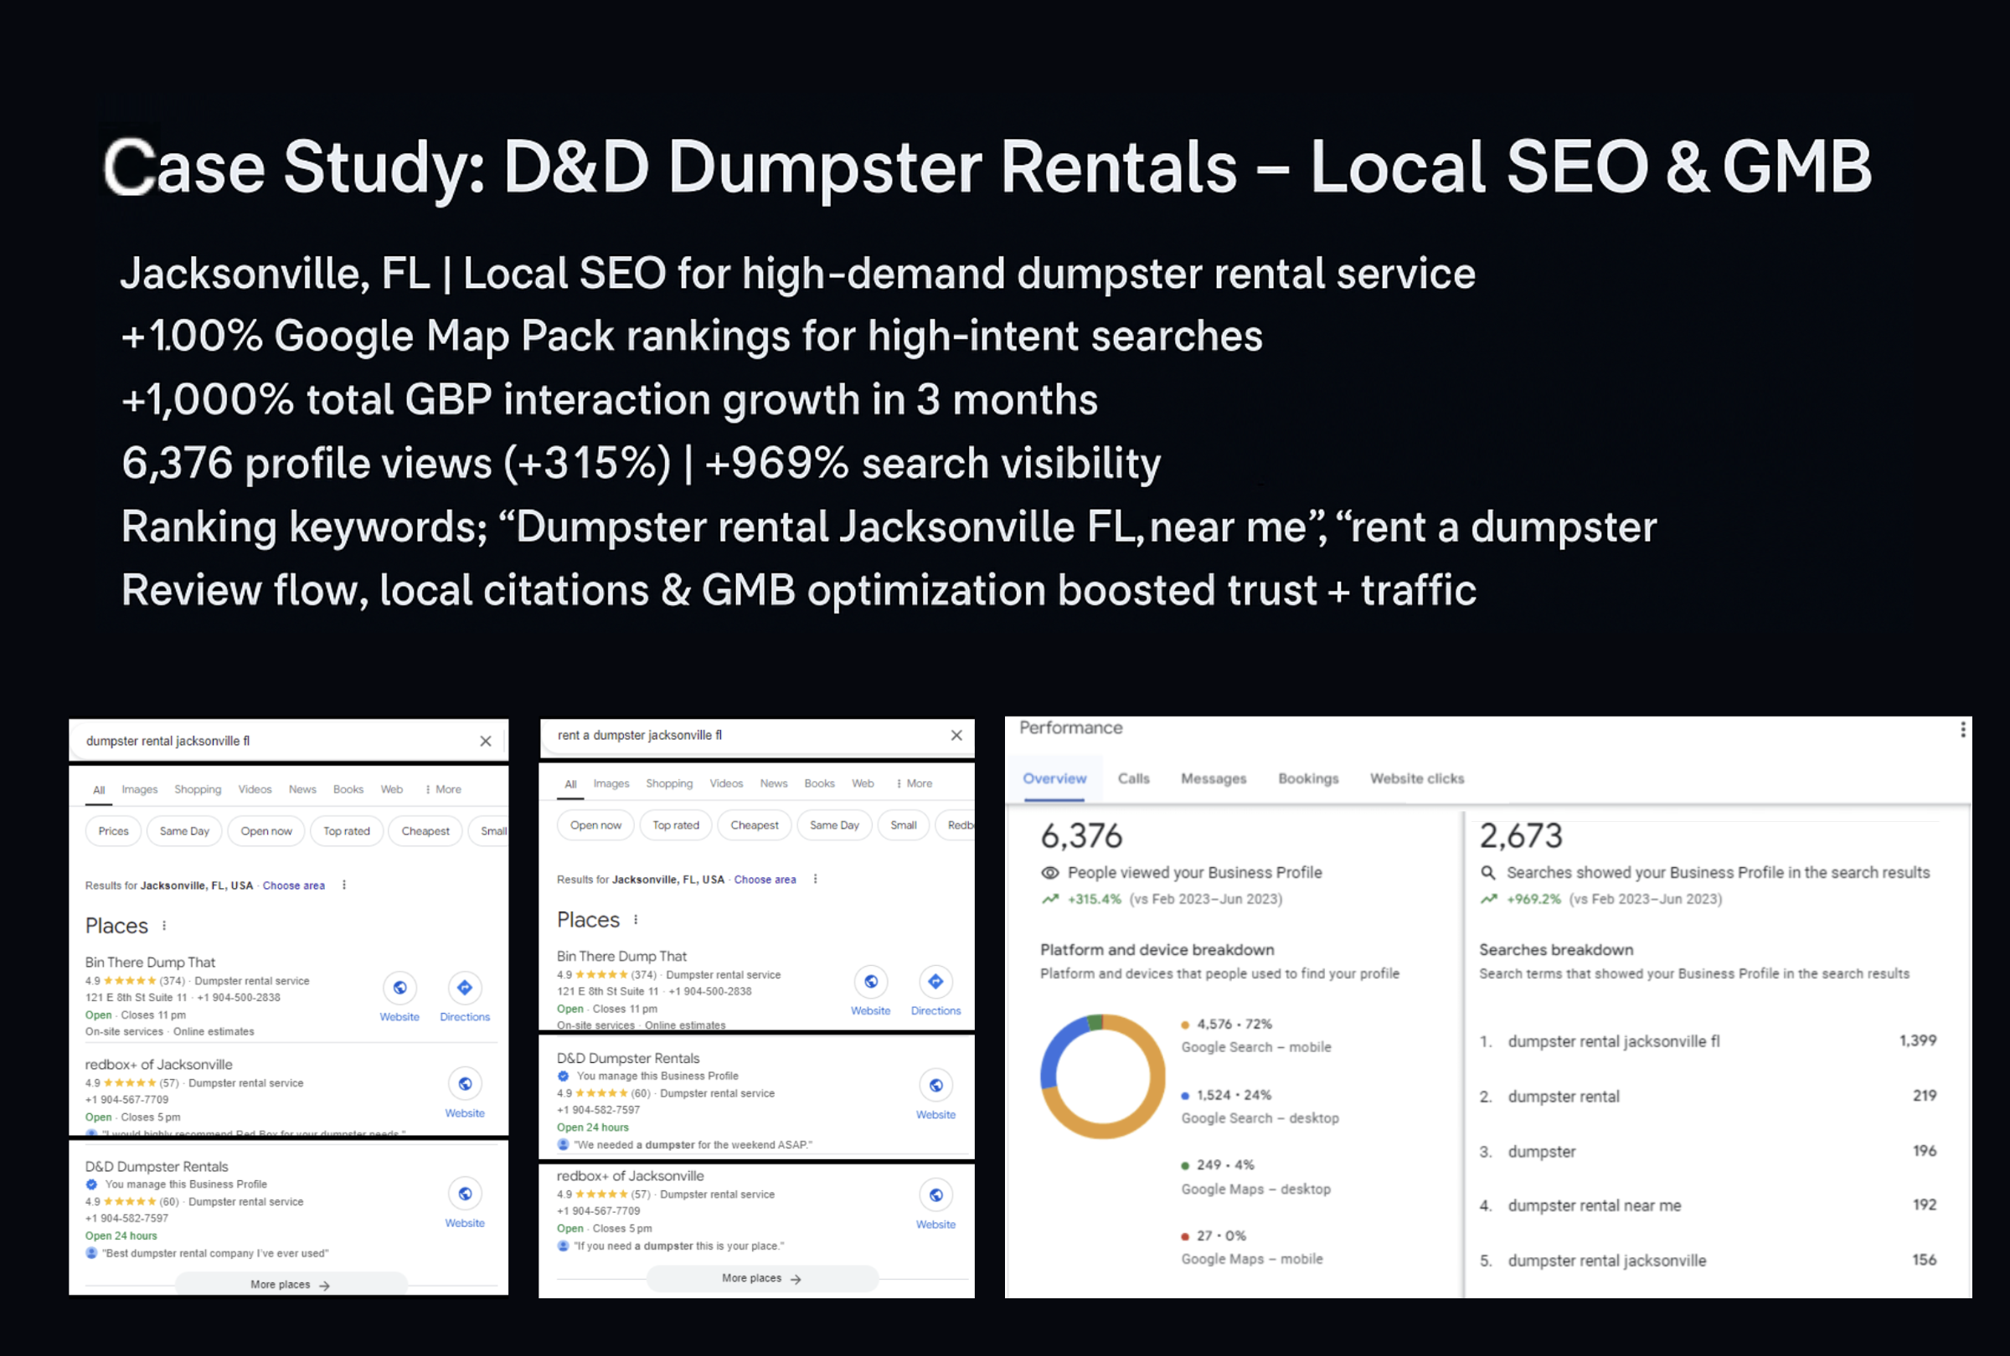Click the eye icon beside profile views
Image resolution: width=2010 pixels, height=1356 pixels.
[x=1050, y=873]
